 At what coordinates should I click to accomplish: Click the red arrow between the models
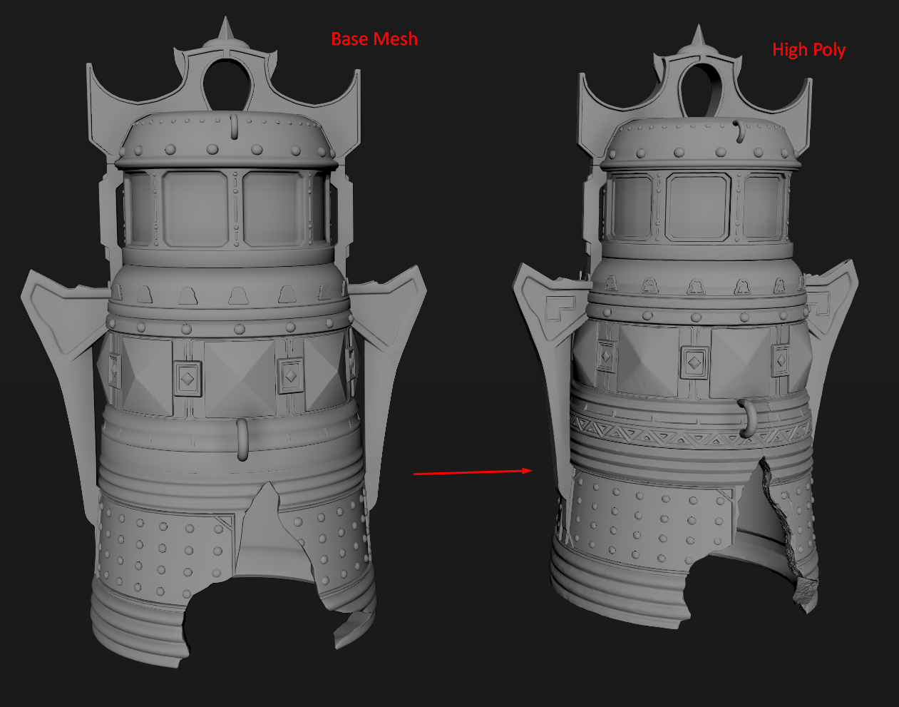pos(474,471)
